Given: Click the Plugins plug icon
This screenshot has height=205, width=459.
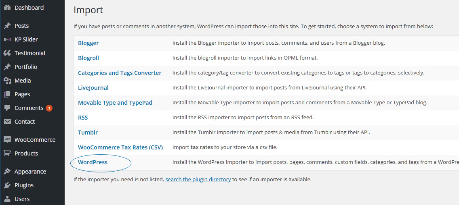Looking at the screenshot, I should 7,185.
